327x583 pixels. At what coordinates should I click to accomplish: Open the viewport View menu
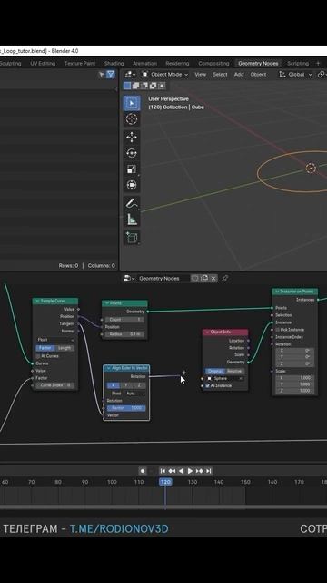point(200,75)
